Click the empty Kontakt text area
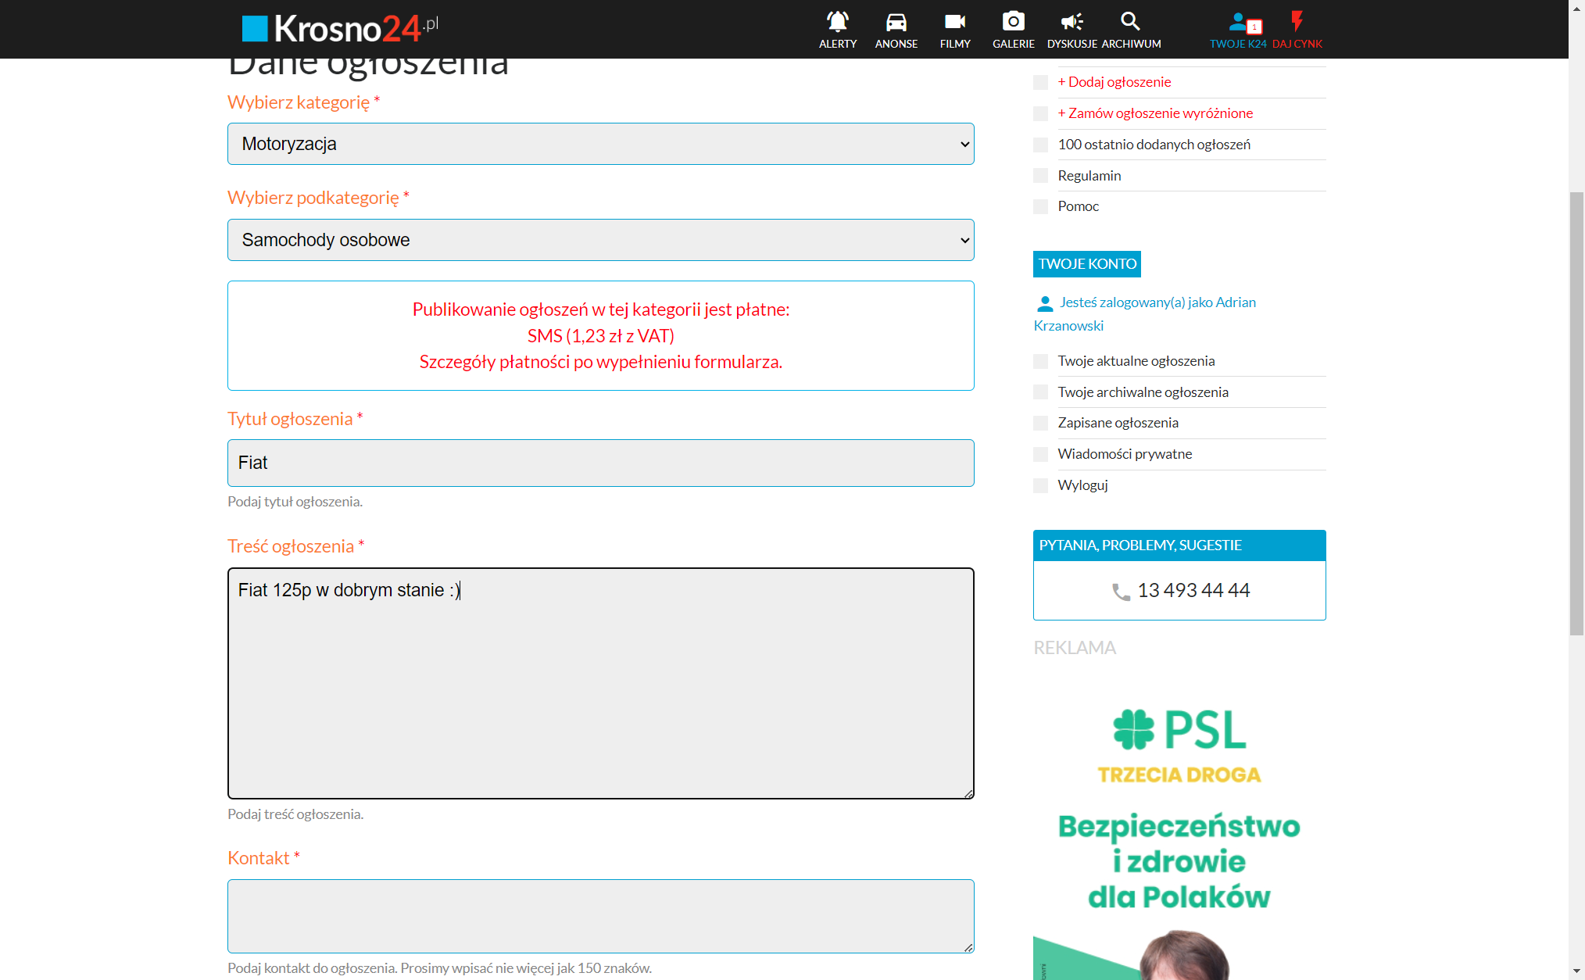Image resolution: width=1585 pixels, height=980 pixels. (x=600, y=916)
